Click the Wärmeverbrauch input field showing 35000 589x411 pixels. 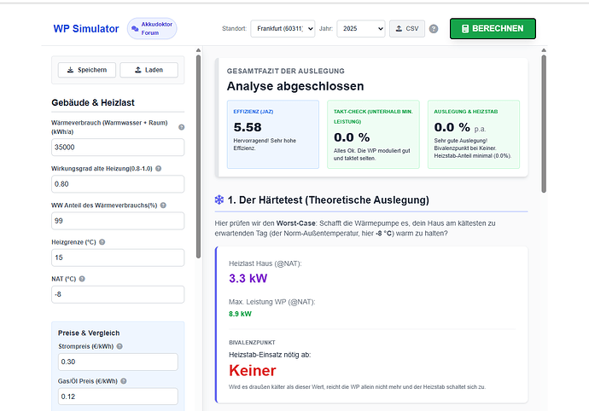(x=118, y=148)
